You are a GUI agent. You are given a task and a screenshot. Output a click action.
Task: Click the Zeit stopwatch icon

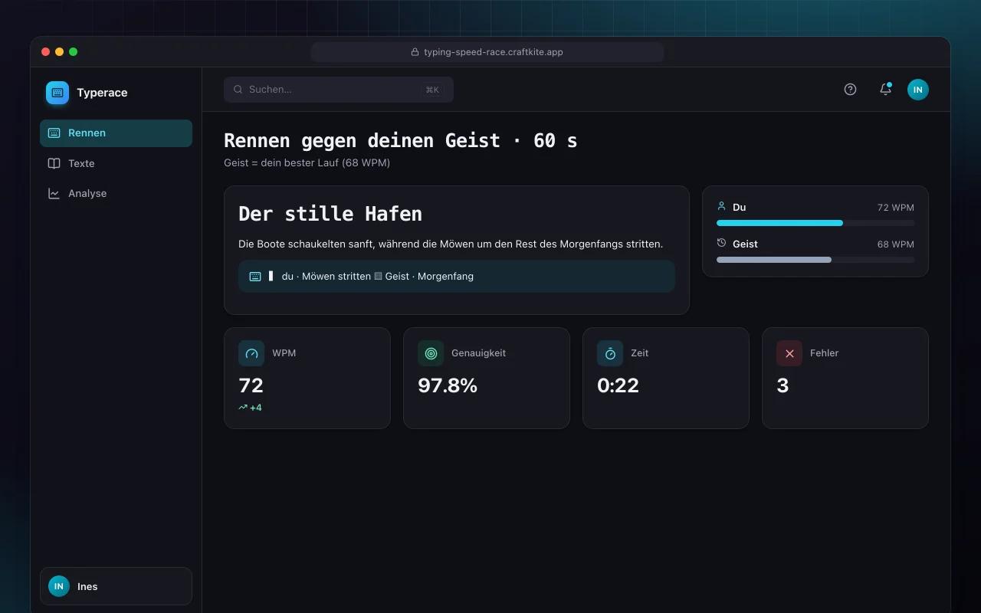(610, 353)
